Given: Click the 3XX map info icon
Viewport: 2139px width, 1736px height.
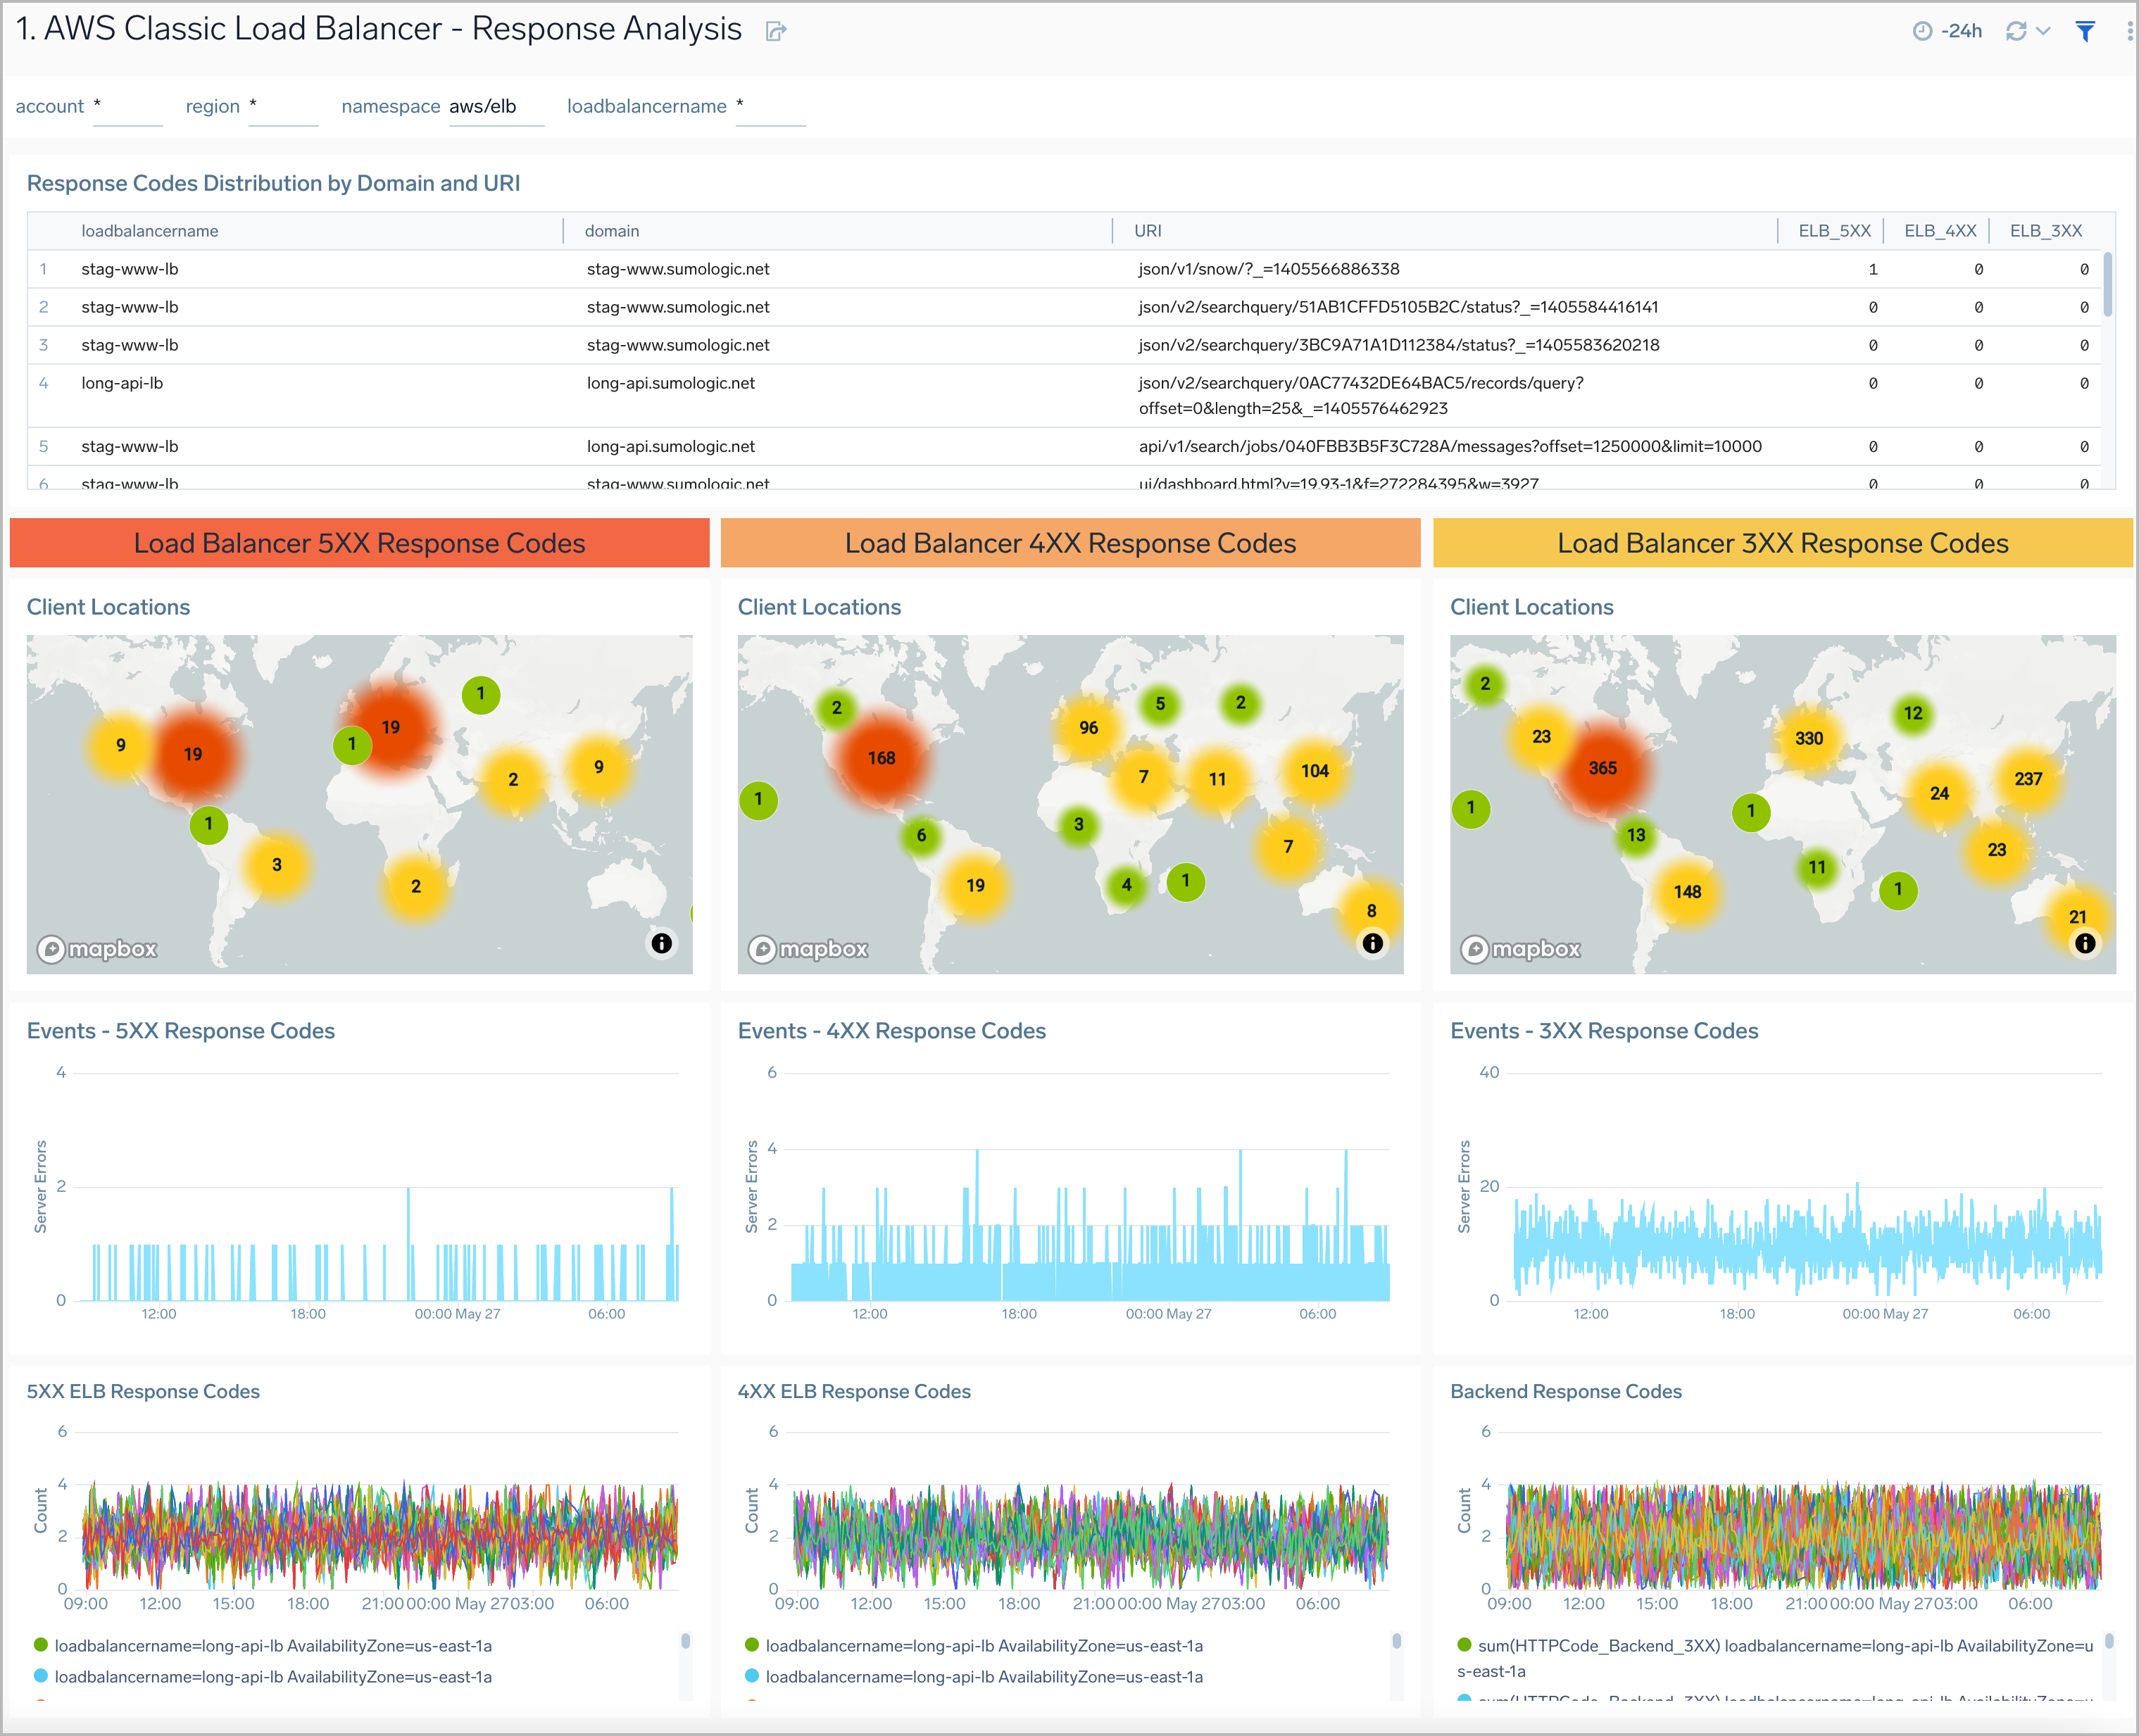Looking at the screenshot, I should pos(2085,943).
